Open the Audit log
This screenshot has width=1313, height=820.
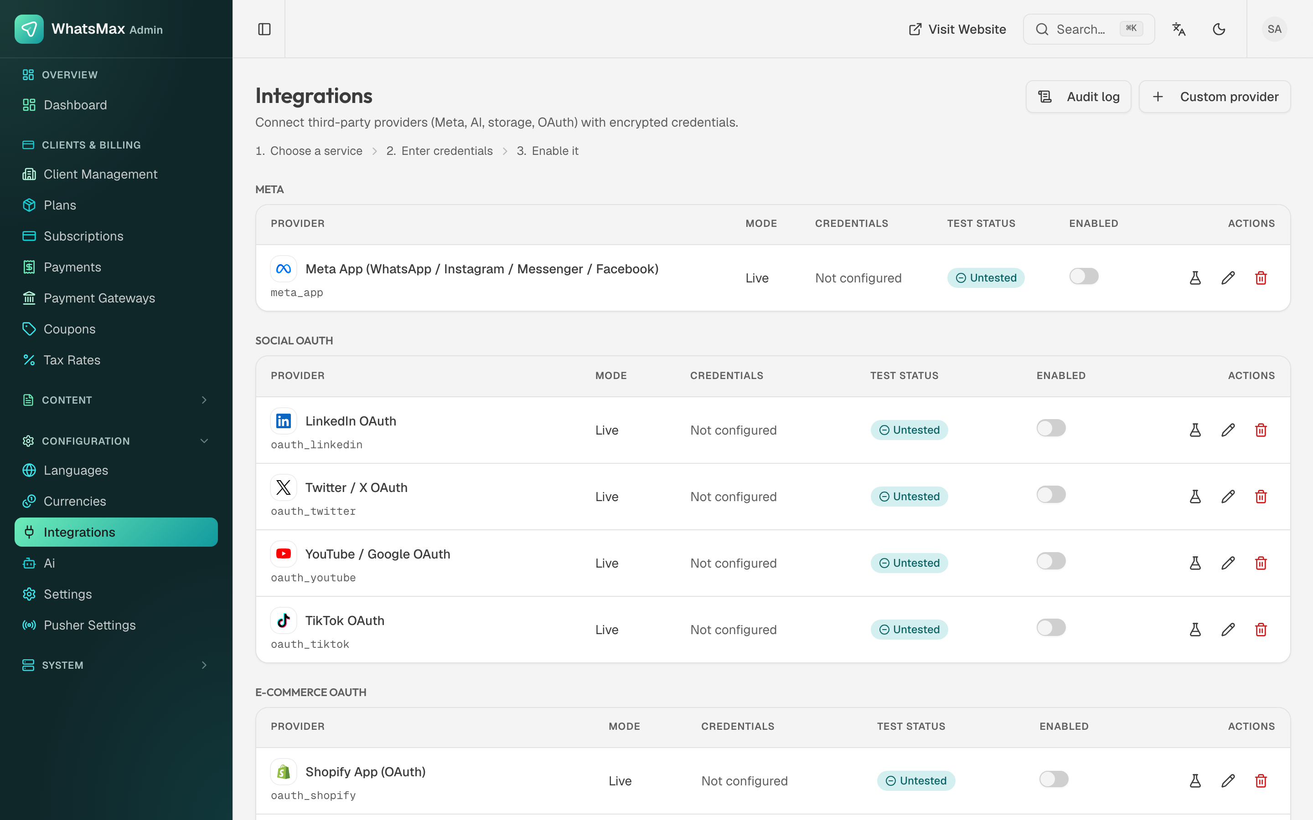click(x=1078, y=97)
